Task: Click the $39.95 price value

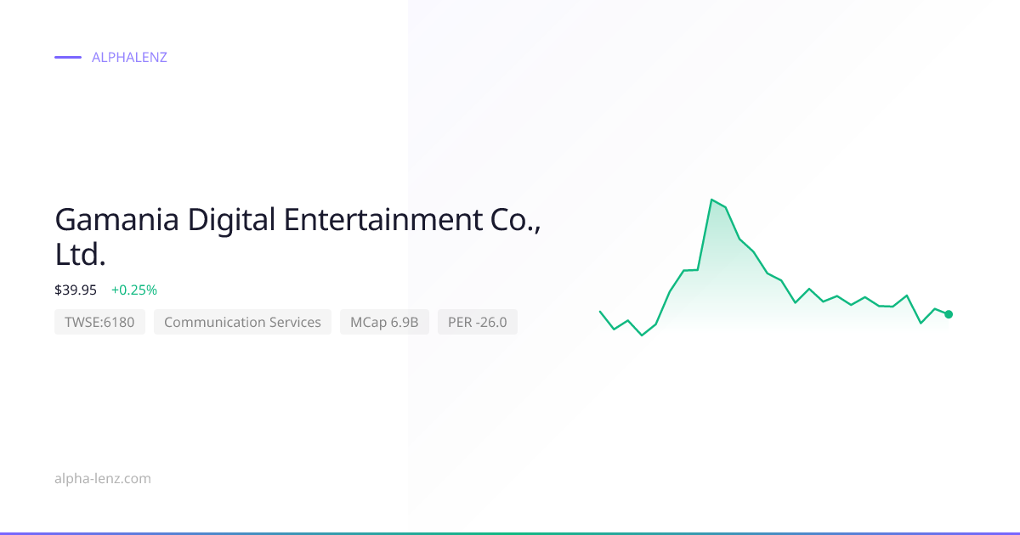Action: pos(76,290)
